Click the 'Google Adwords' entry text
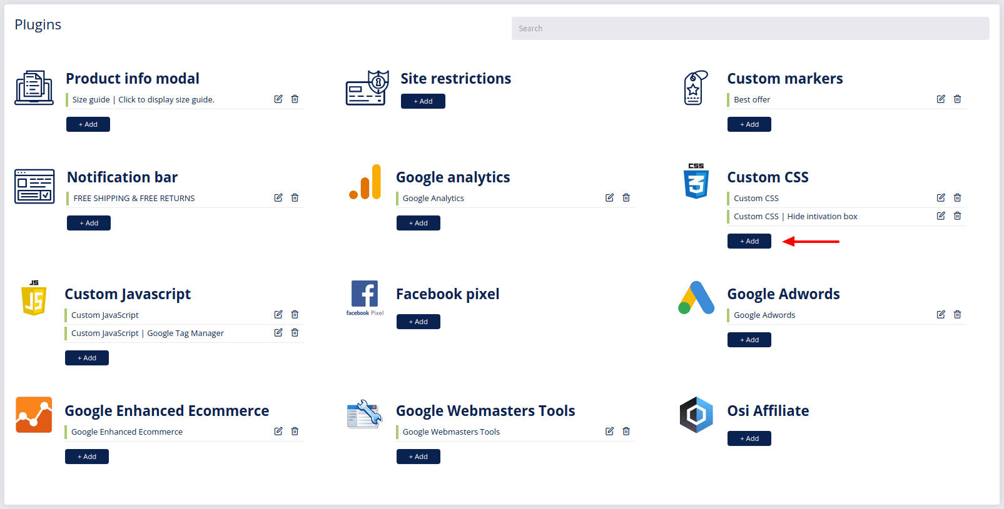Image resolution: width=1004 pixels, height=509 pixels. [x=764, y=315]
